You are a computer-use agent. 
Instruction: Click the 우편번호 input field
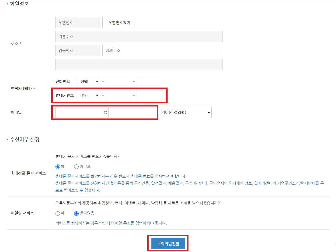(78, 23)
